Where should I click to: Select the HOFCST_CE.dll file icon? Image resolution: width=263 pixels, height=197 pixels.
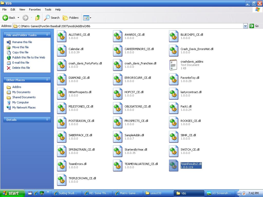[118, 94]
